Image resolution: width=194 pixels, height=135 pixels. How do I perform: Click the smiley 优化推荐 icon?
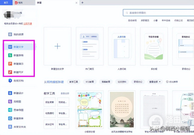tap(167, 82)
